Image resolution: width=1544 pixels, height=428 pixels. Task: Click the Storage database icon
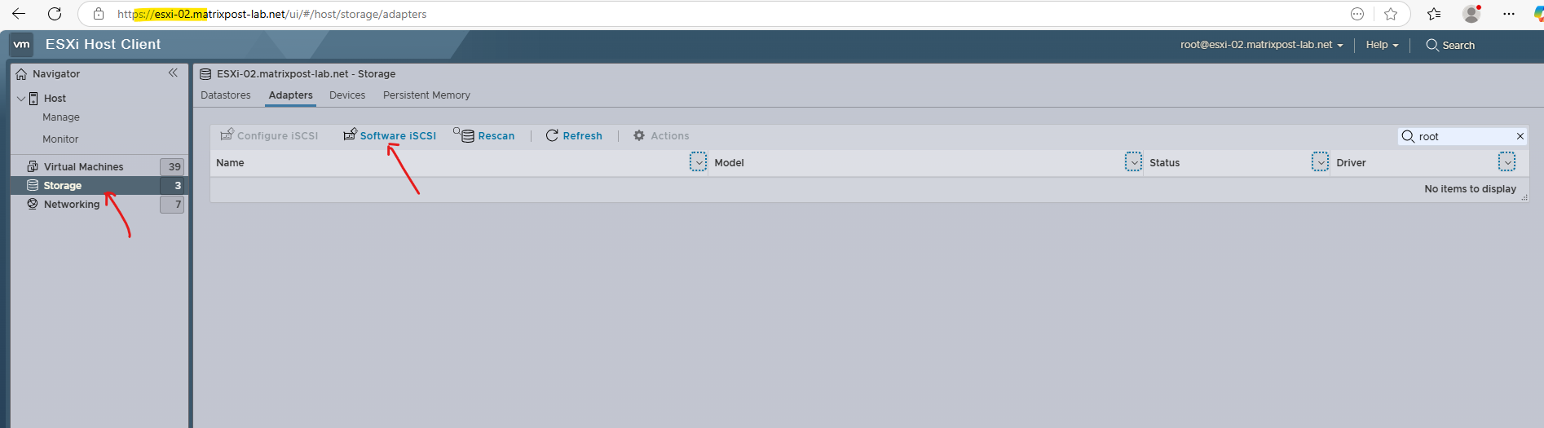(x=33, y=185)
